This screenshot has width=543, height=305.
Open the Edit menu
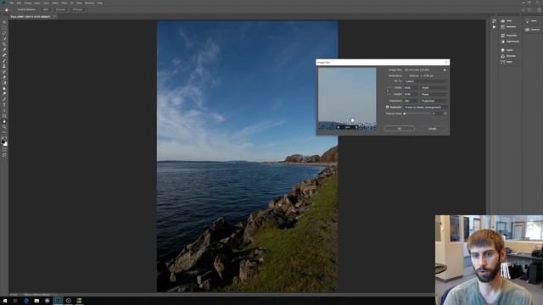pos(19,3)
